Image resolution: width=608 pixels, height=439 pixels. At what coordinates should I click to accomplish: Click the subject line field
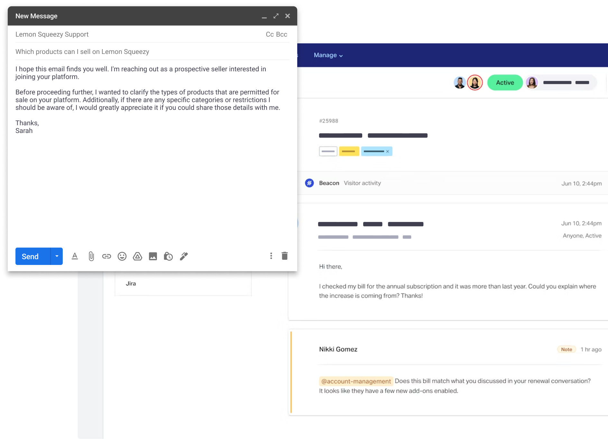coord(152,52)
